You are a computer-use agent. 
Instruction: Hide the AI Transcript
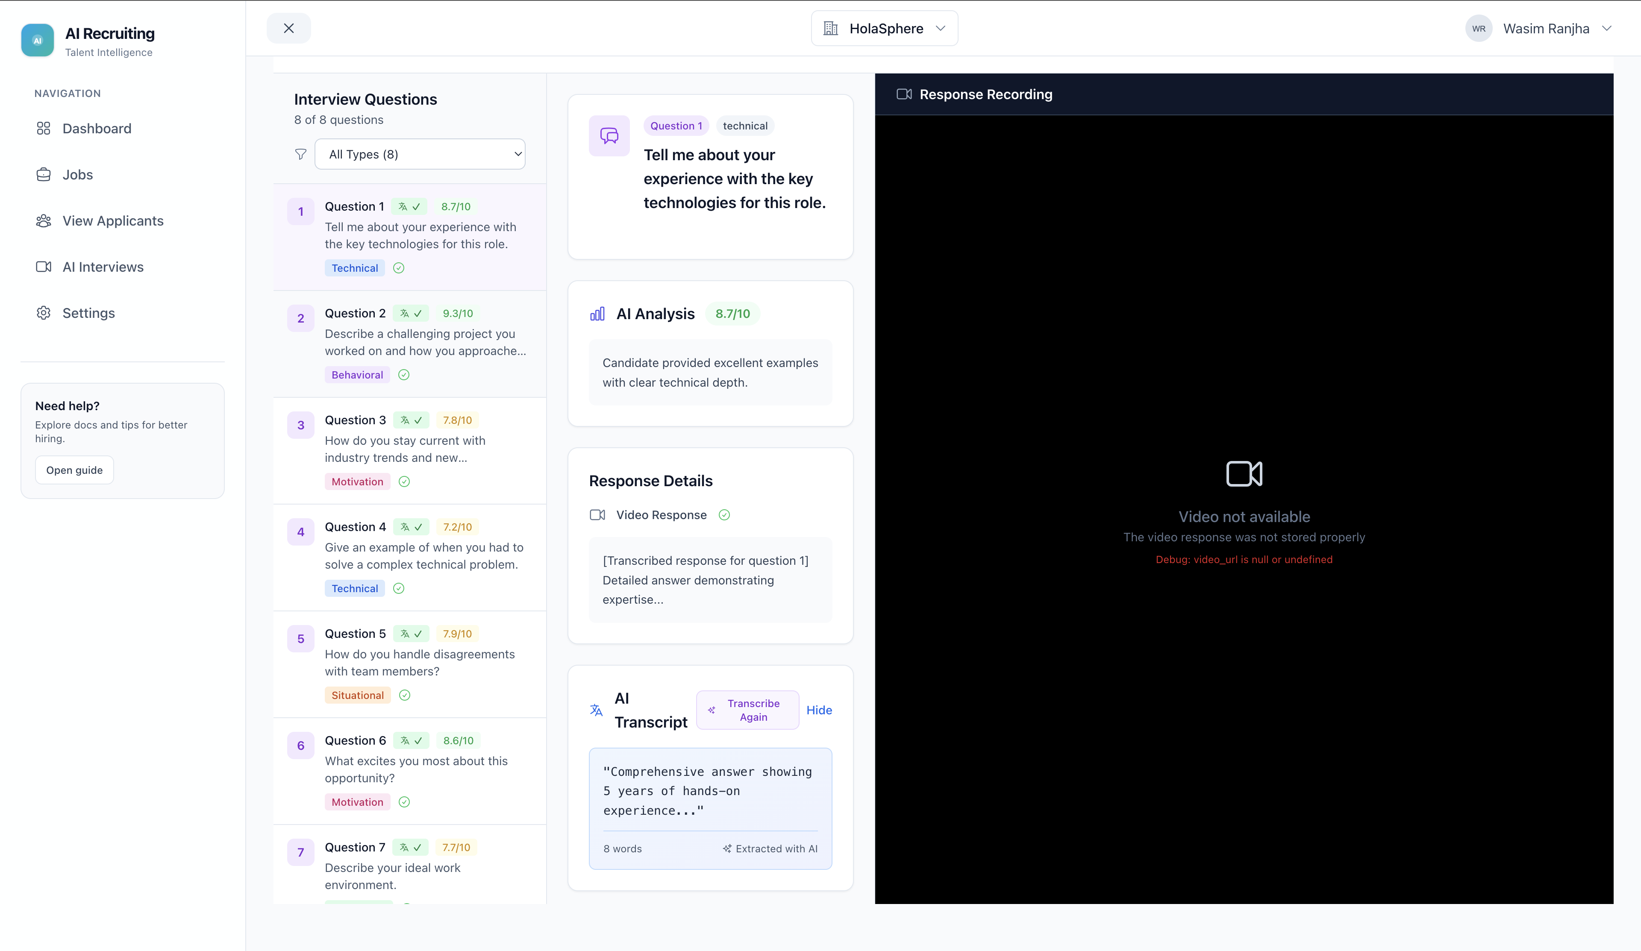pos(818,710)
